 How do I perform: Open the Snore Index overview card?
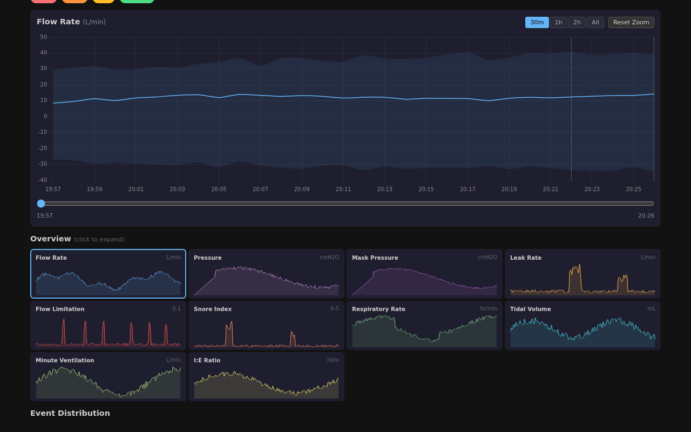[x=266, y=325]
